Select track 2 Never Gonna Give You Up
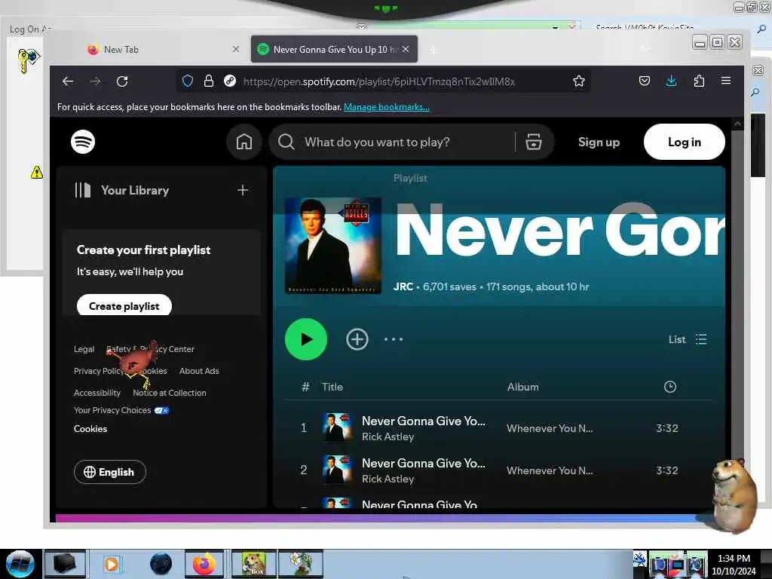The height and width of the screenshot is (579, 772). 423,464
